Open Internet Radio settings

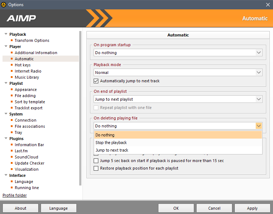click(28, 71)
